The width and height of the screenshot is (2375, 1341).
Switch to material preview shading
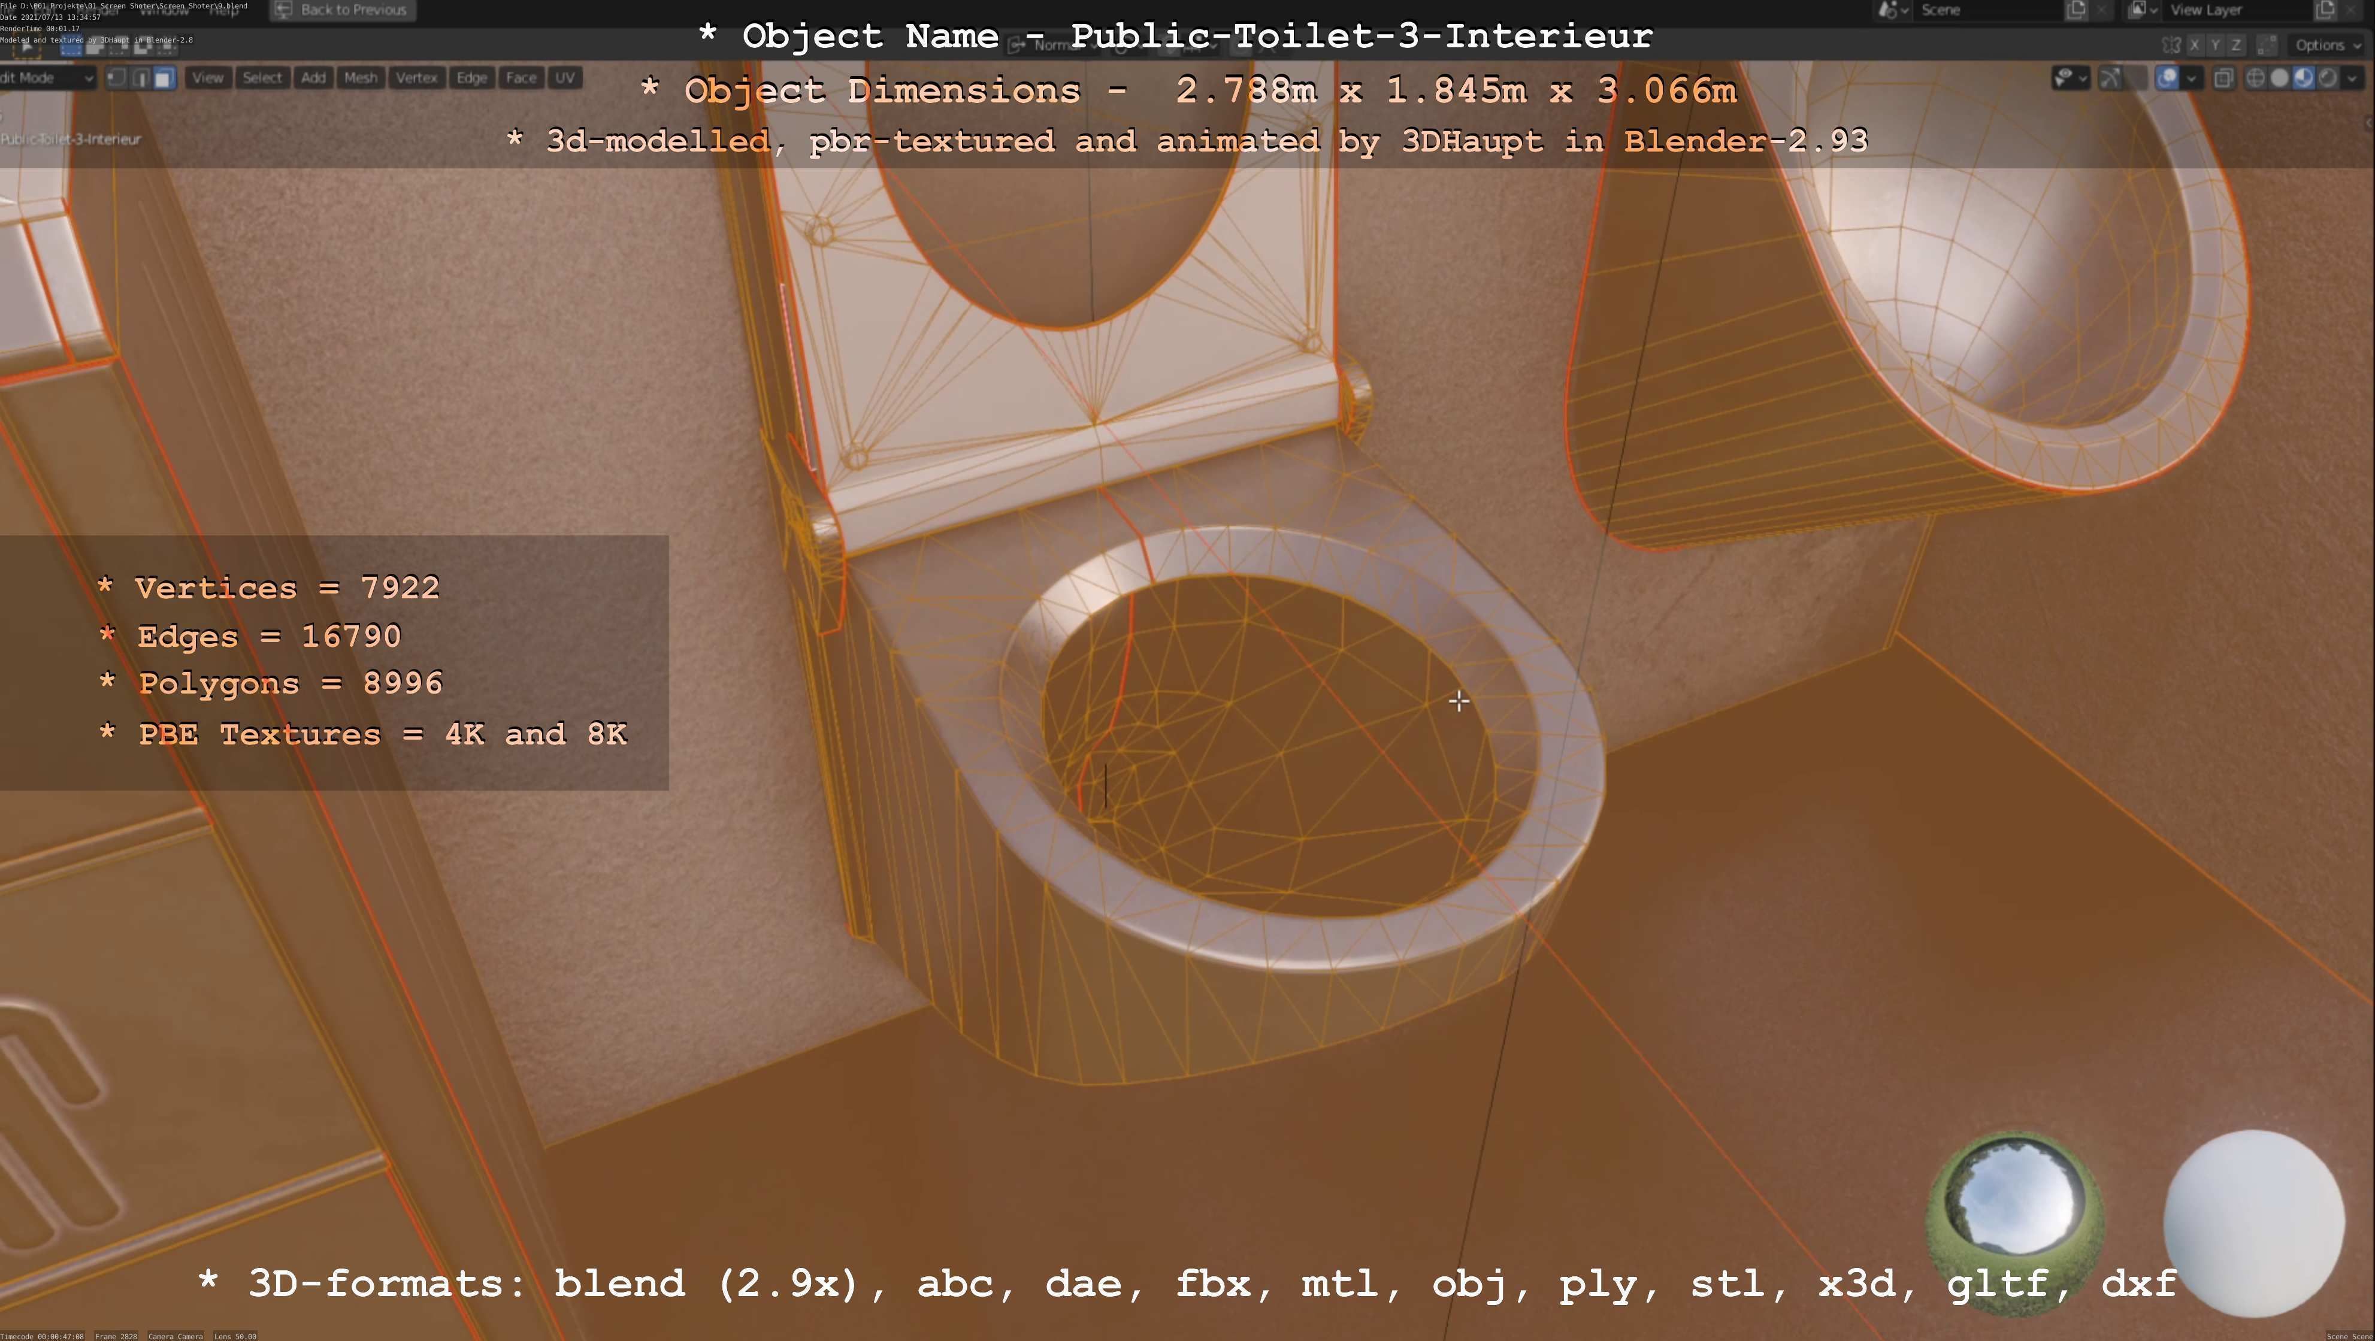click(2303, 78)
